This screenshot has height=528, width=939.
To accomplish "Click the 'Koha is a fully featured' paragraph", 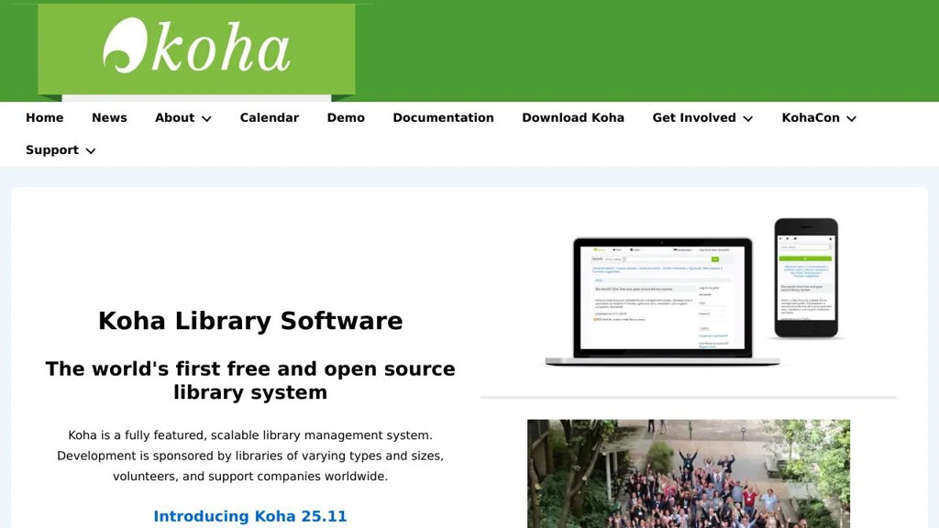I will (x=250, y=456).
